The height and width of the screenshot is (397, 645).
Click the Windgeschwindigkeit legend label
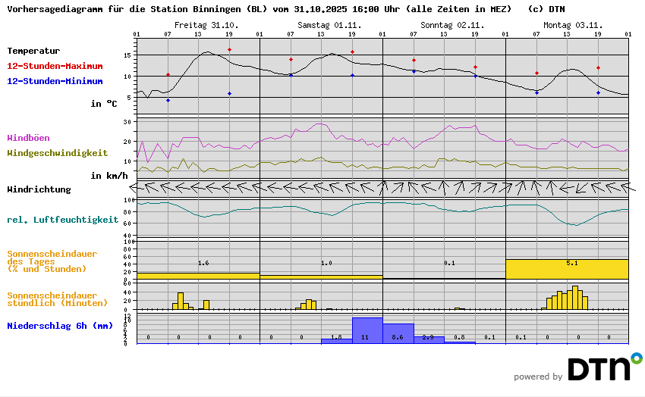[57, 152]
